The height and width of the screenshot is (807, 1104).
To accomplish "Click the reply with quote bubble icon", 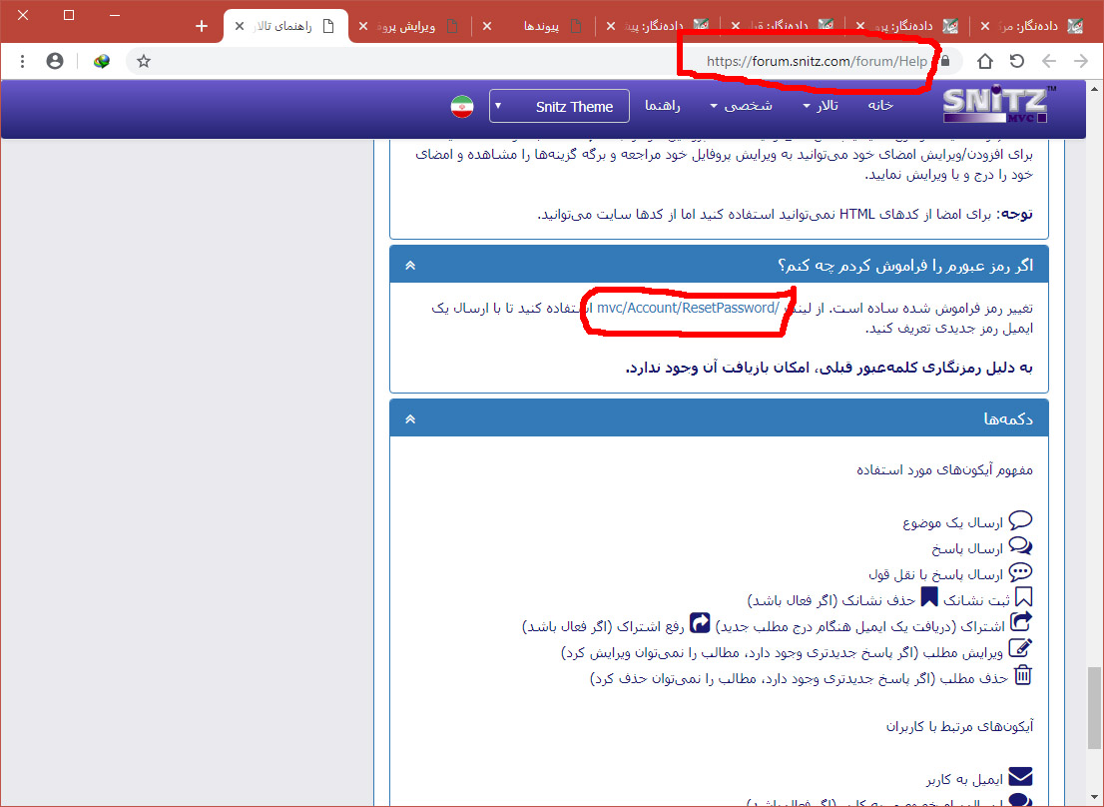I will [x=1020, y=546].
